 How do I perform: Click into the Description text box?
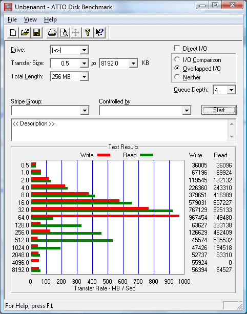tap(119, 130)
